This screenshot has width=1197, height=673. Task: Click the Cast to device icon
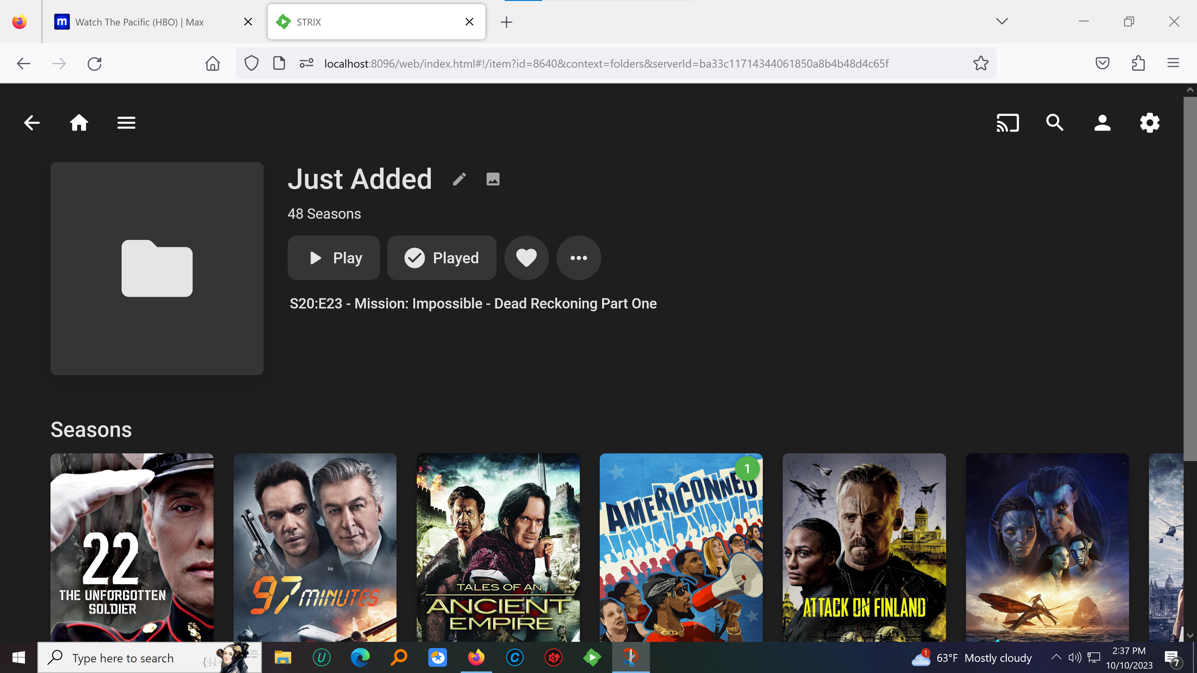(1007, 123)
